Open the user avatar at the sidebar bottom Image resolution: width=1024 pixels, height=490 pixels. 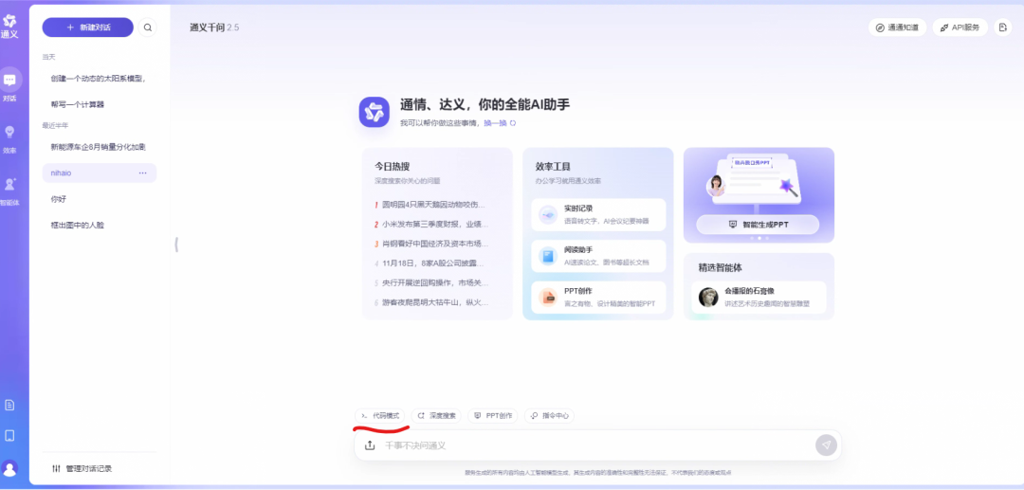click(x=9, y=468)
